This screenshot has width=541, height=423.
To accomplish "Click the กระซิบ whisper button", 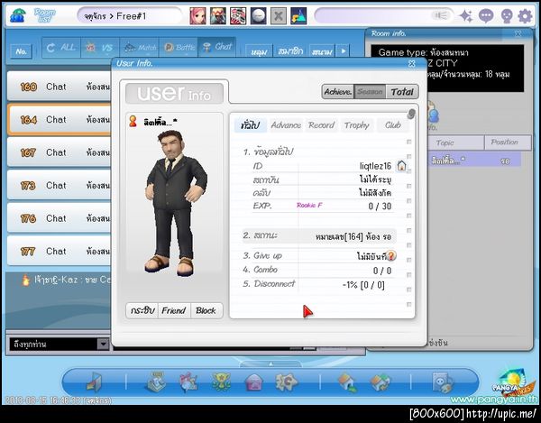I will tap(142, 310).
